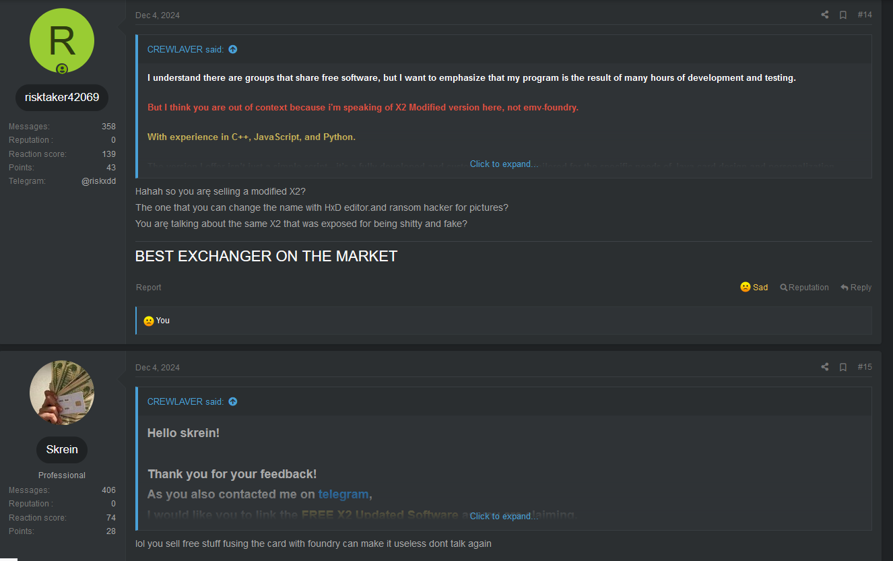Jump to quoted CREWLAVER post in #15
This screenshot has height=561, width=893.
[233, 401]
